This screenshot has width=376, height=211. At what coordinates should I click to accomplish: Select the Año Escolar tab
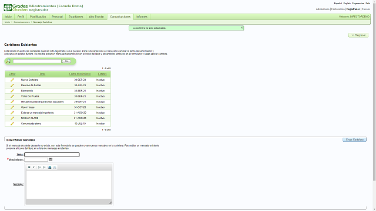point(96,17)
